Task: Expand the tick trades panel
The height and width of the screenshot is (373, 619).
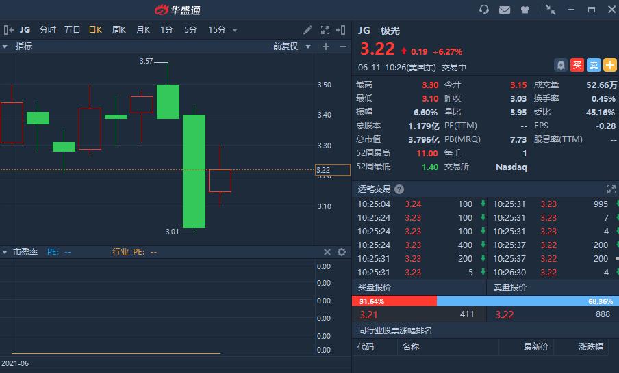Action: click(x=611, y=189)
